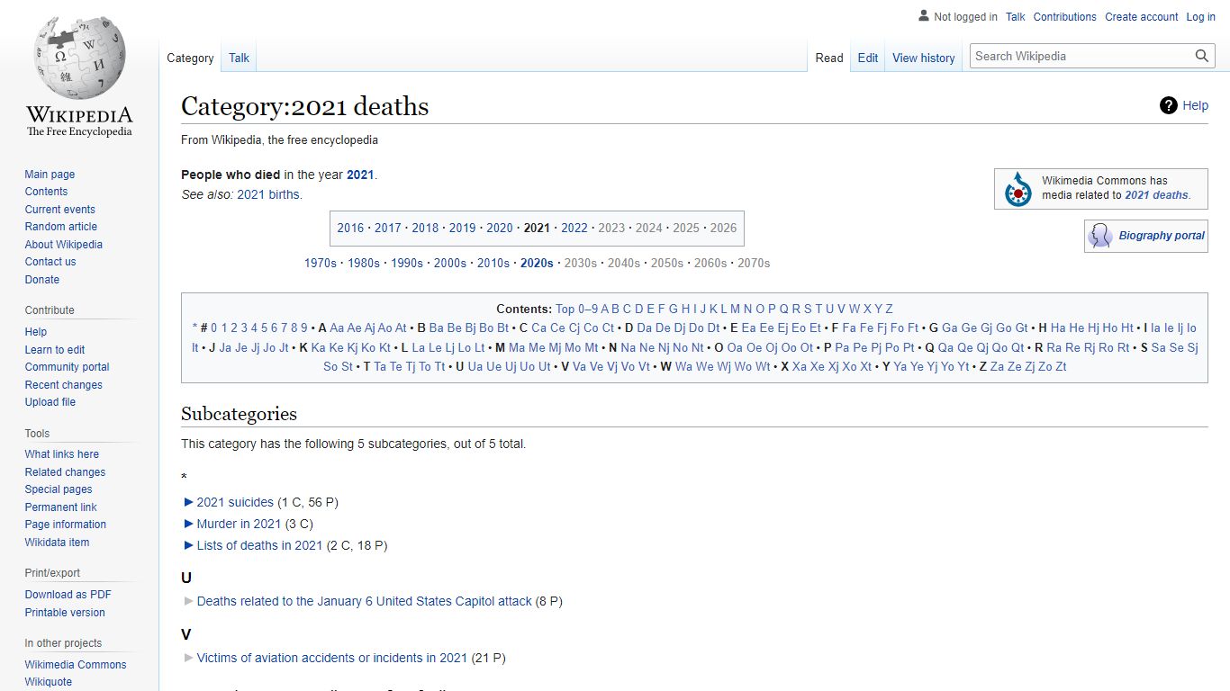1230x691 pixels.
Task: Click the user icon beside Not logged in
Action: [x=924, y=15]
